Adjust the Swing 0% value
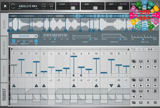Viewport: 160px width, 108px height. click(51, 6)
